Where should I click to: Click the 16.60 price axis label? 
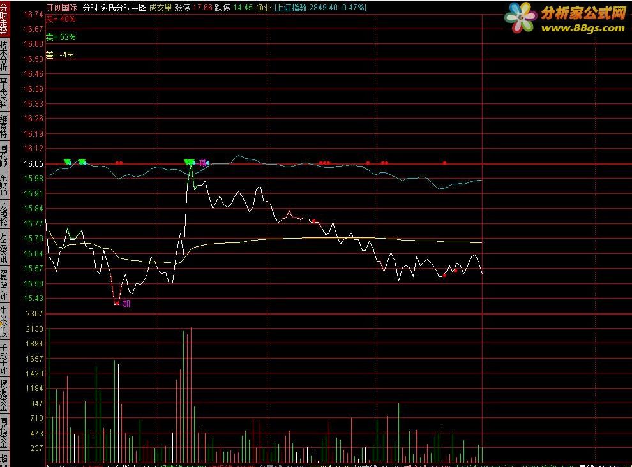point(33,44)
